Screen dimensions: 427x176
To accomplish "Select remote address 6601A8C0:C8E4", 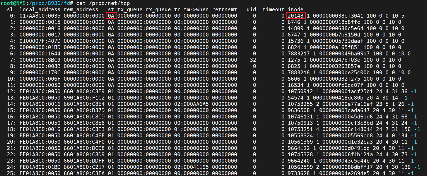I will [84, 104].
